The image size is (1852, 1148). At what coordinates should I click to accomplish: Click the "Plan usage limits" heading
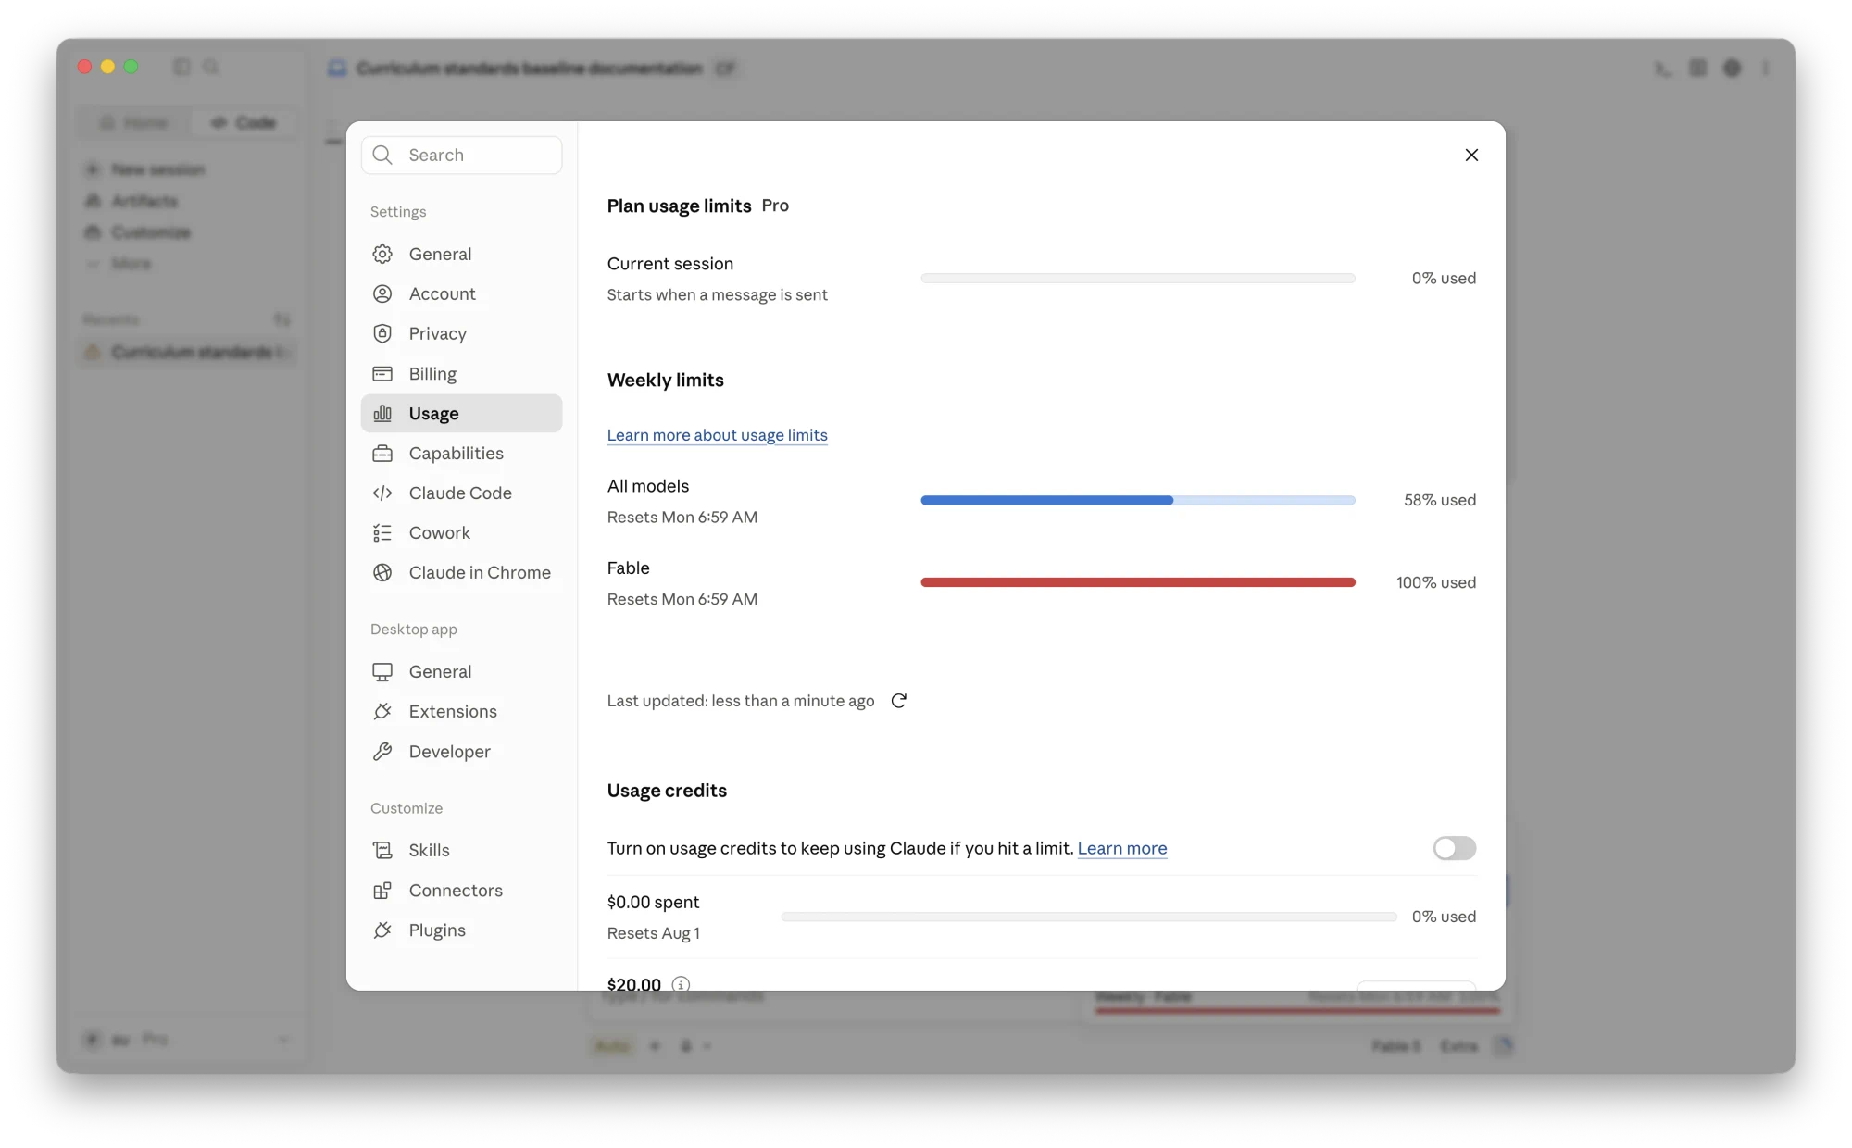tap(679, 206)
